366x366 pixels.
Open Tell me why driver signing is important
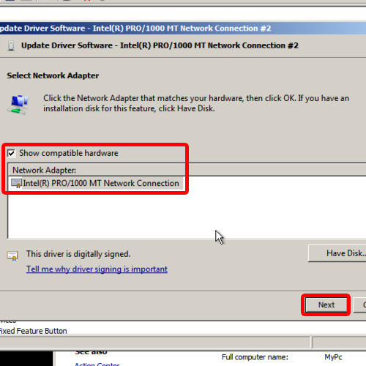coord(97,269)
